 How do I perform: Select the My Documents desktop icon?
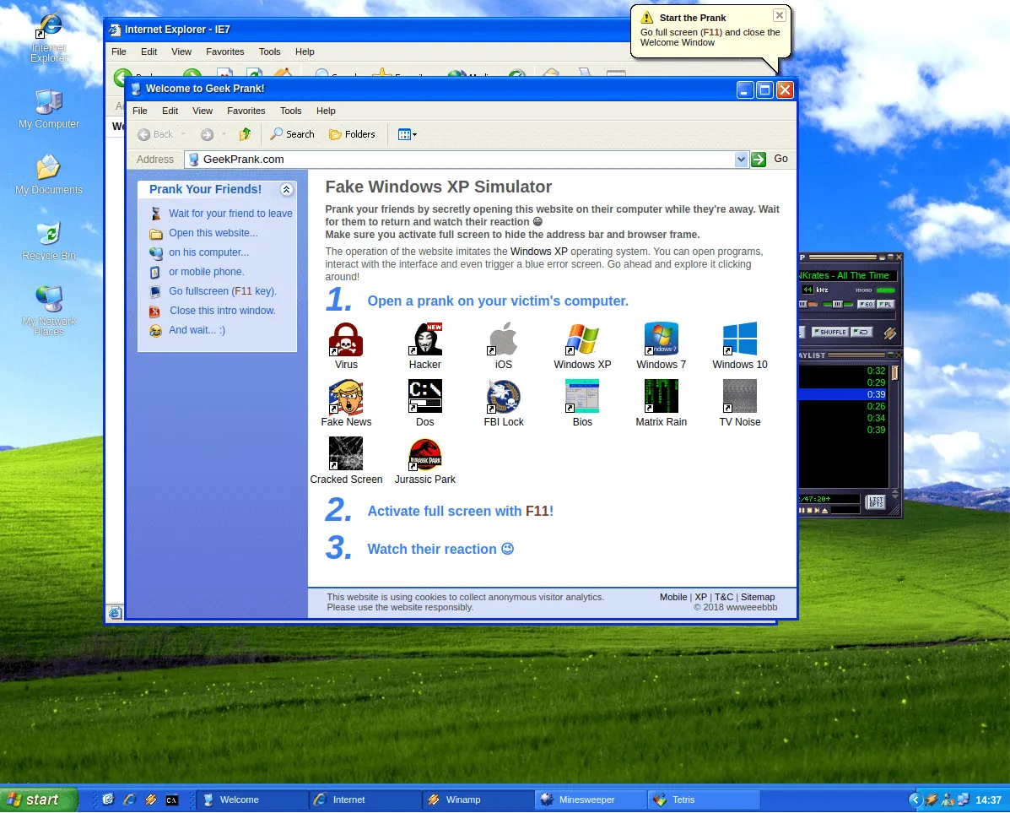click(49, 174)
